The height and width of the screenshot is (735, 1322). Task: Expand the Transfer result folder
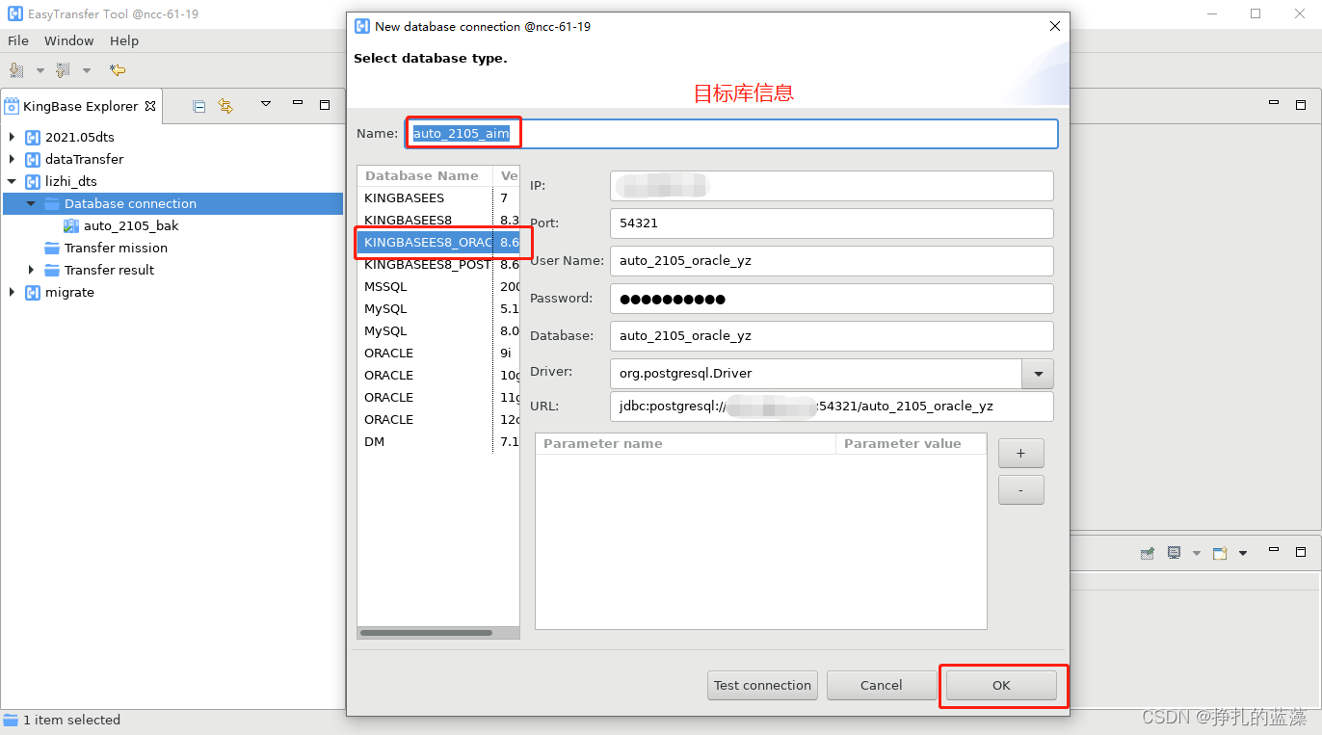coord(31,270)
